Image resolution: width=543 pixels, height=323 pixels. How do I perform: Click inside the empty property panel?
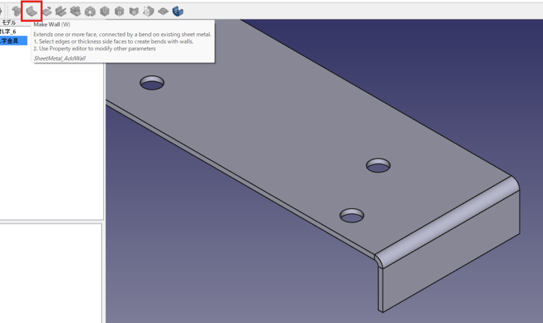(50, 270)
